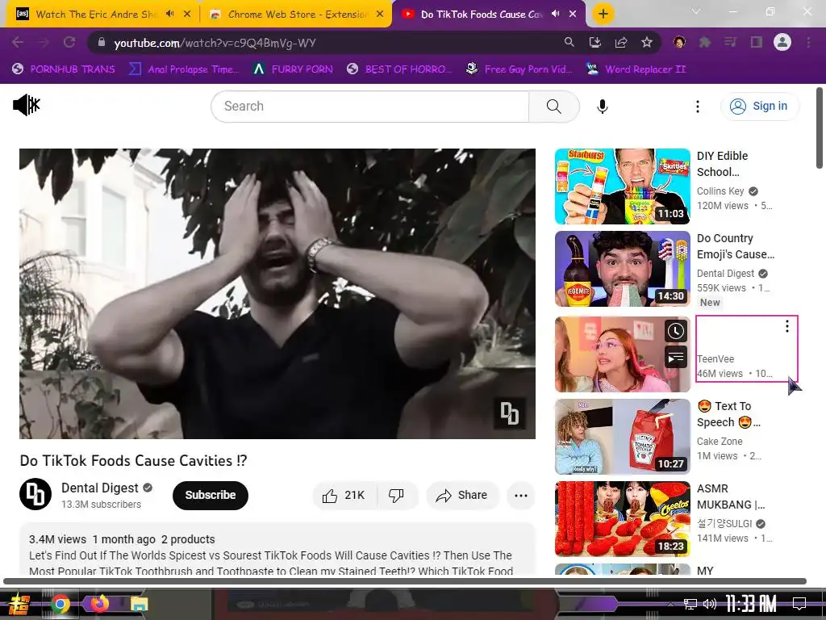Click the YouTube logo in page header
Screen dimensions: 826x620
point(27,105)
